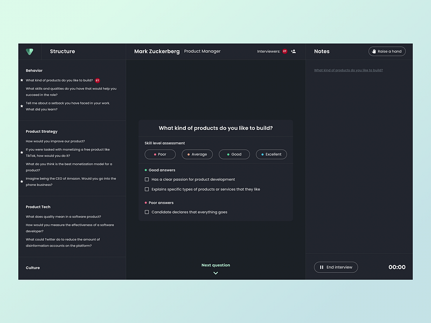Image resolution: width=431 pixels, height=323 pixels.
Task: Toggle star on TikTok monetizing question
Action: point(22,152)
